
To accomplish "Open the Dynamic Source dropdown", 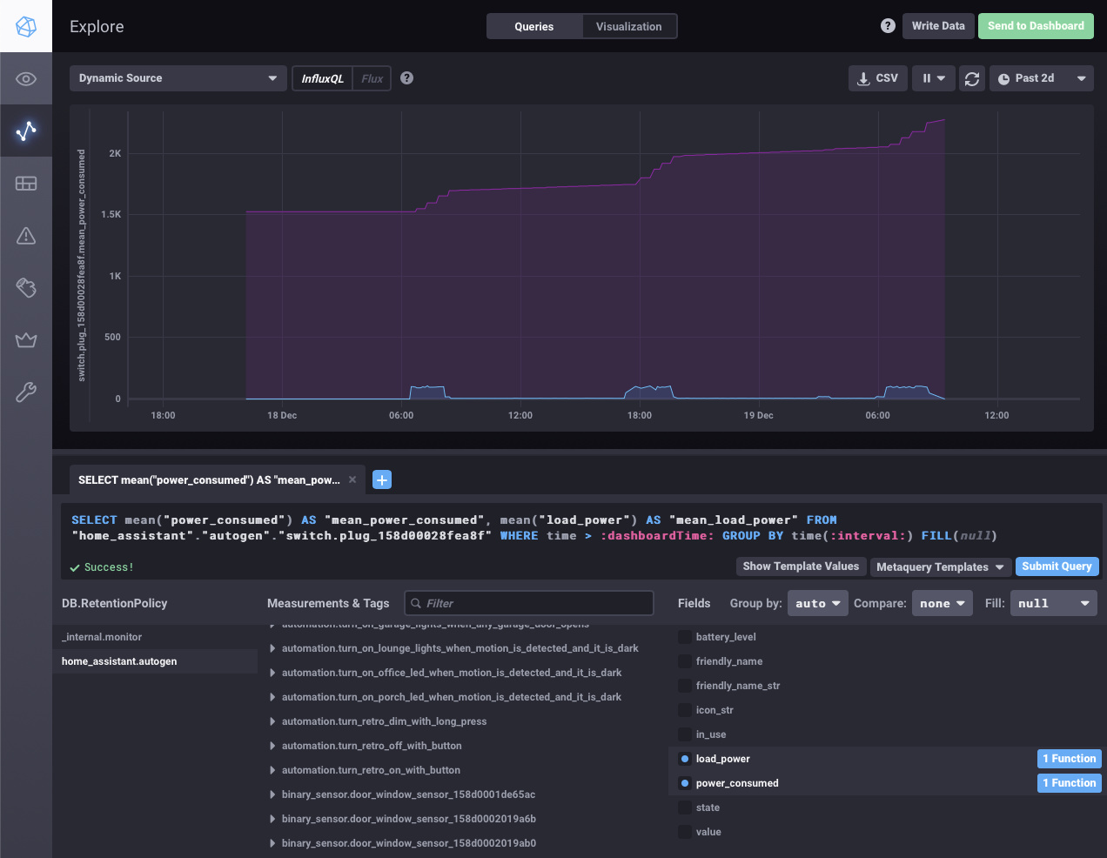I will coord(178,78).
